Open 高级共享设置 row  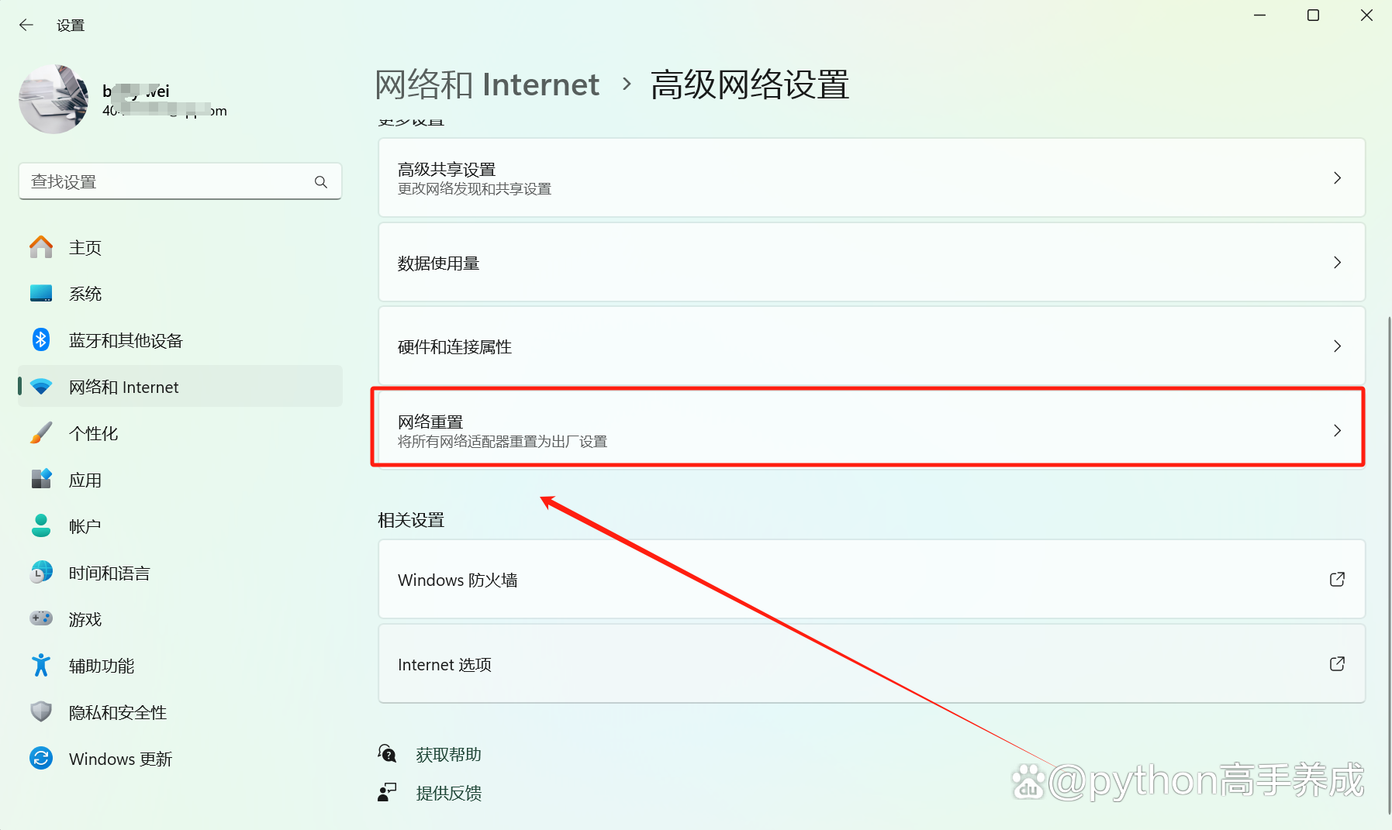coord(872,177)
